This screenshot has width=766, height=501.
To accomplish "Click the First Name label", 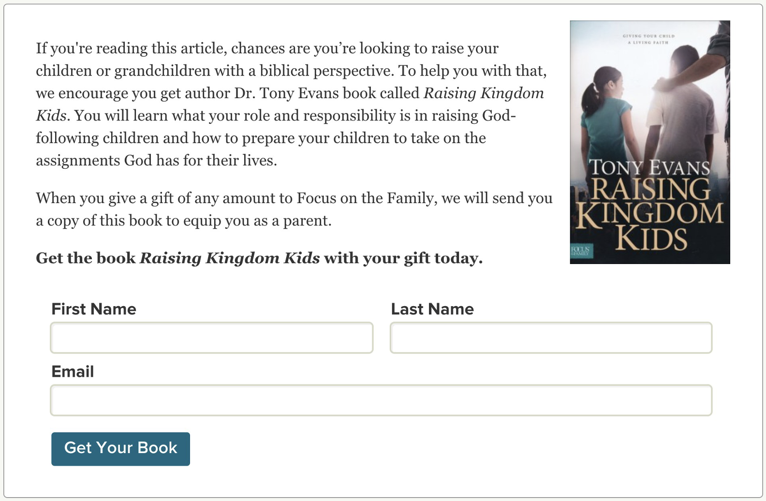I will 94,309.
